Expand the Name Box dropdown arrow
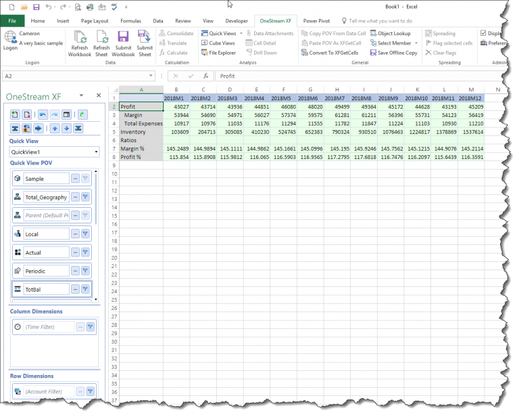 tap(151, 76)
